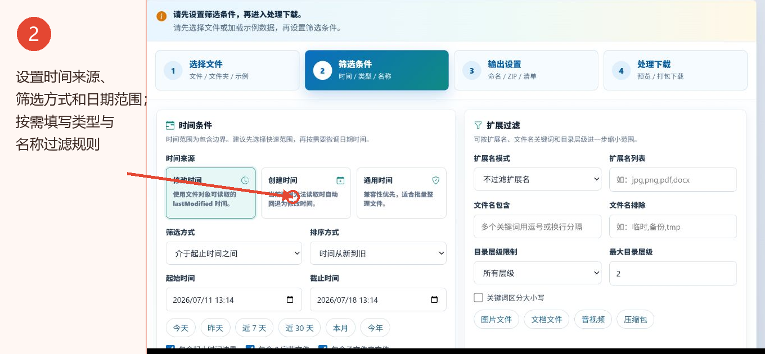Click the calendar icon beside 时间条件 heading
Screen dimensions: 765x354
click(x=170, y=125)
